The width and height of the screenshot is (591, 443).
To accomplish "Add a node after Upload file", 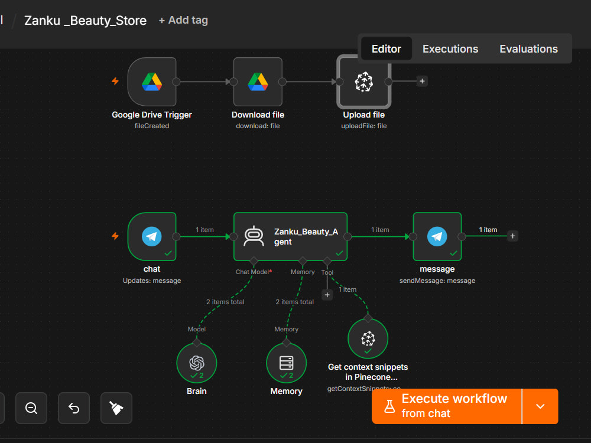I will (x=422, y=81).
